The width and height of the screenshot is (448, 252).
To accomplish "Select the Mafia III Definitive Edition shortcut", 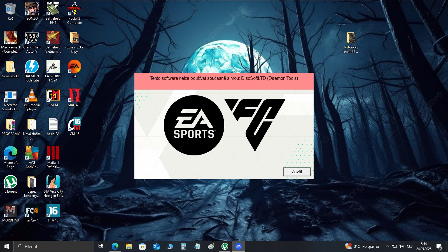I will 53,158.
